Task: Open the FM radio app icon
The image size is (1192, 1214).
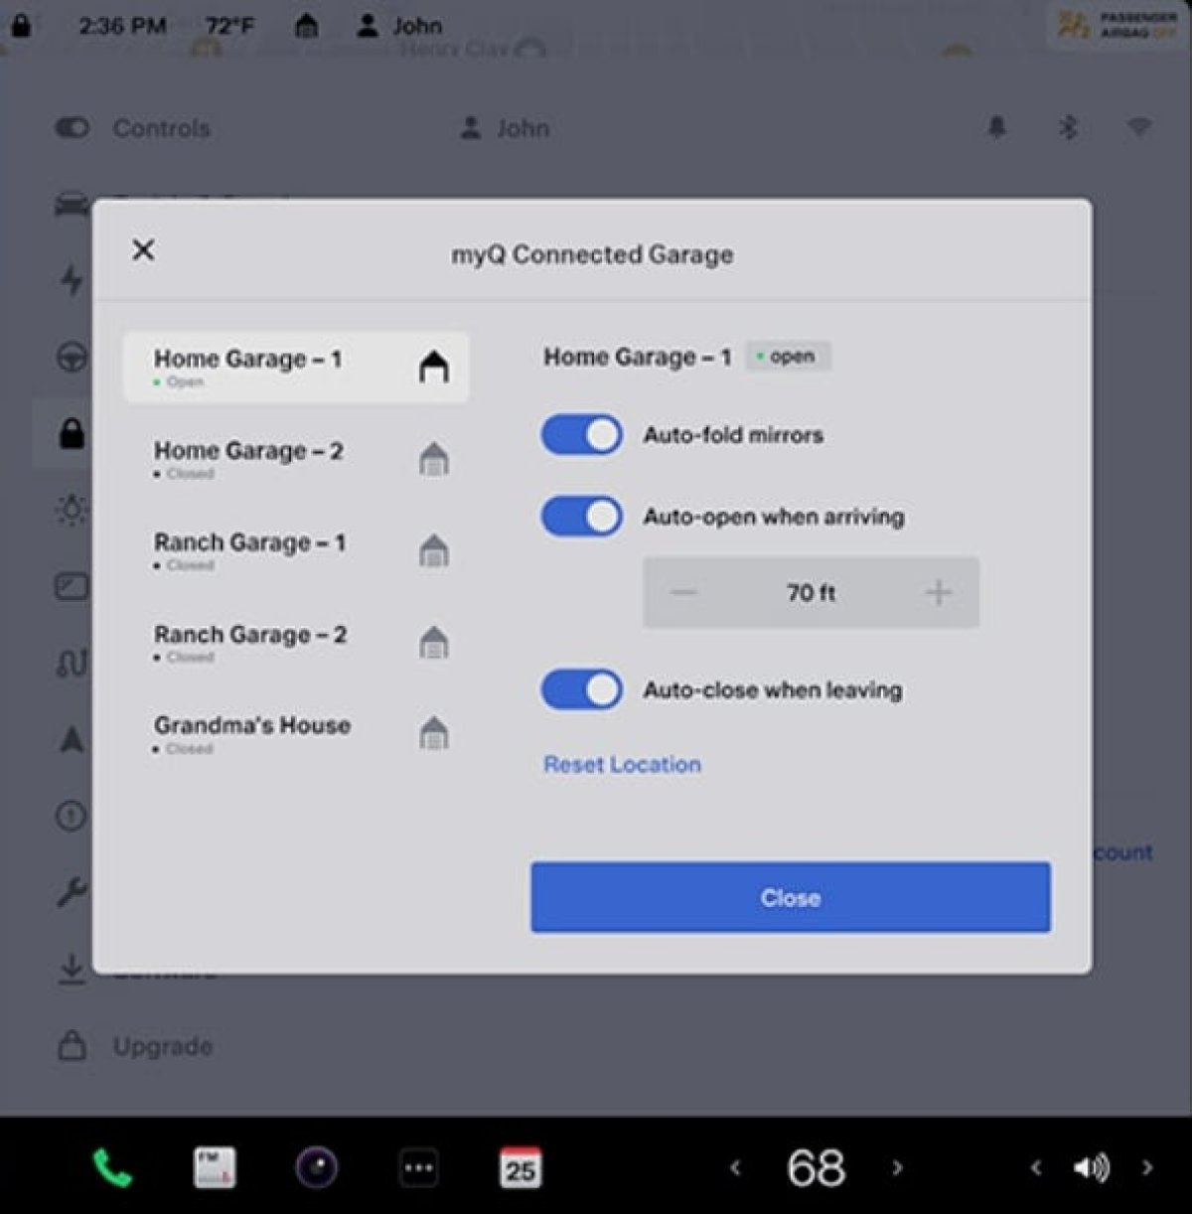Action: coord(215,1167)
